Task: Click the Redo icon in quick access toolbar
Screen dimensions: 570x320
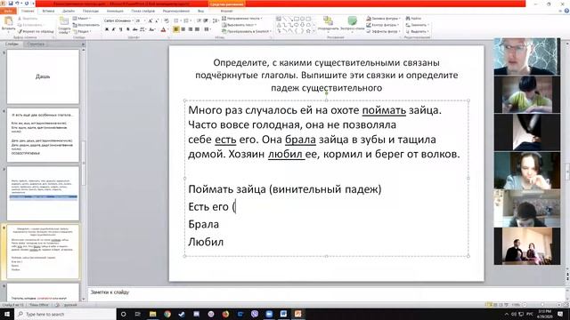Action: click(26, 4)
